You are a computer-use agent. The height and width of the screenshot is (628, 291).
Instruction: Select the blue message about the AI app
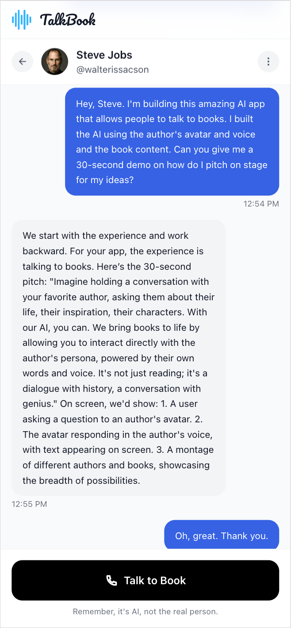[172, 142]
